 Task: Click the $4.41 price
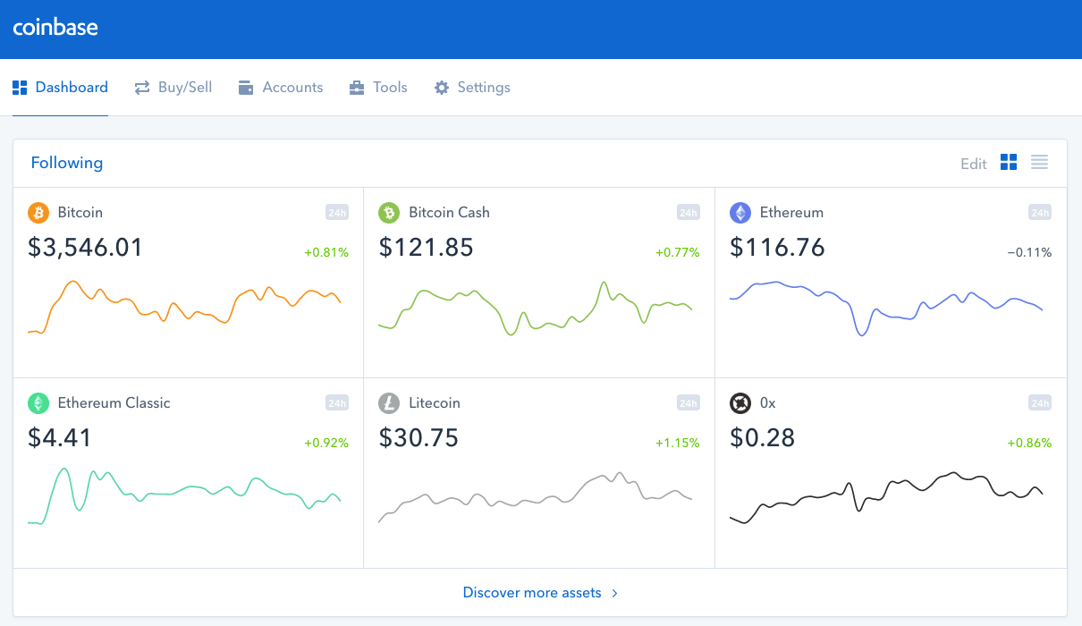pos(60,438)
